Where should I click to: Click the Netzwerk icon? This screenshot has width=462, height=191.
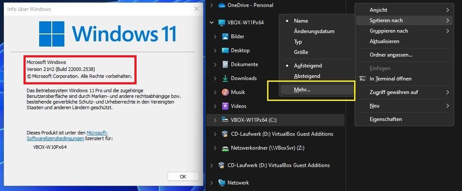[221, 183]
